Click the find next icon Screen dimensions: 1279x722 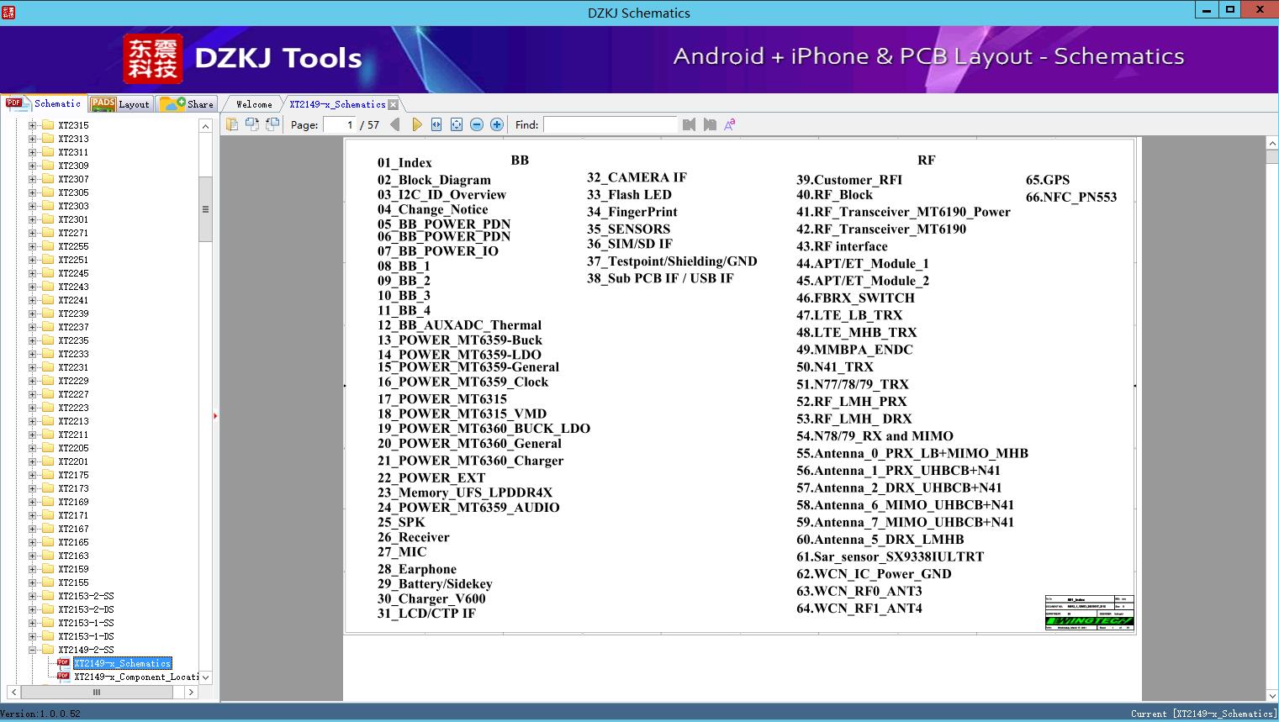[710, 124]
